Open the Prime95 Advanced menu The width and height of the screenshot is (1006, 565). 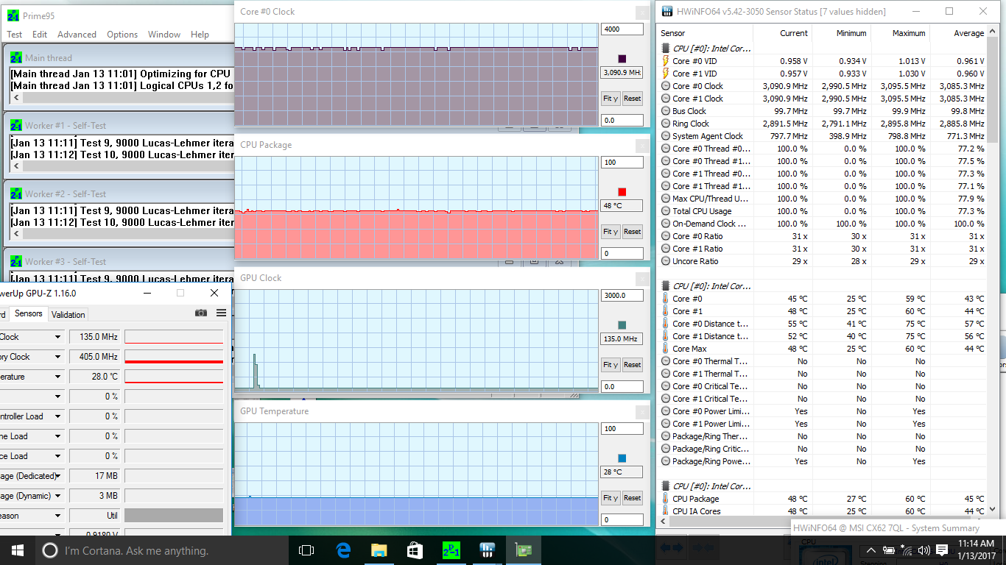77,35
